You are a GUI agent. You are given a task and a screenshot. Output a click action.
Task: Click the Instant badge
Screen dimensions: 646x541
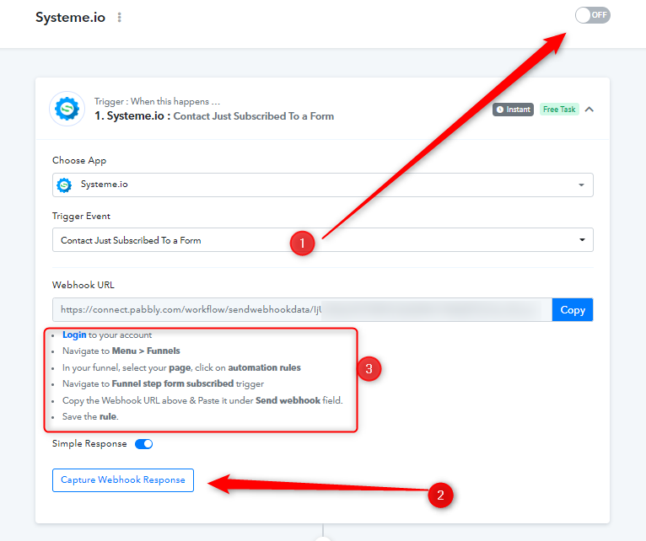pos(513,109)
